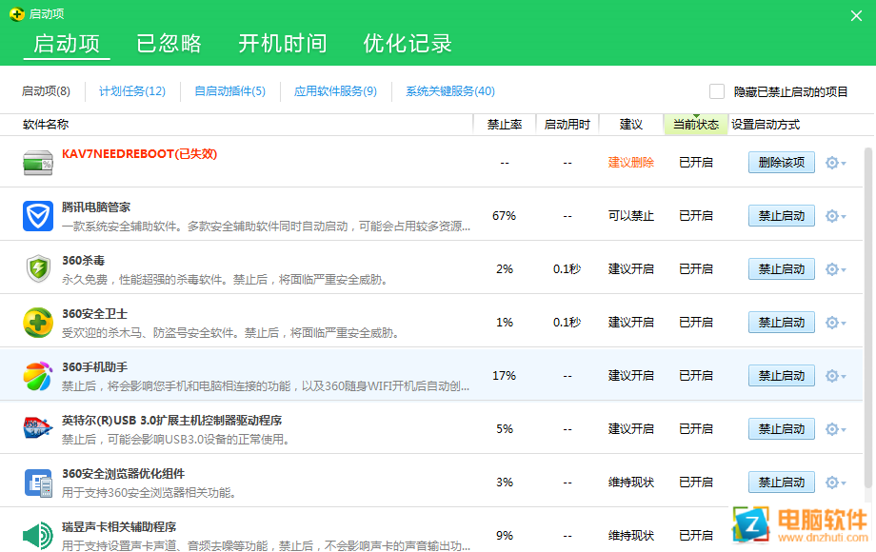This screenshot has height=552, width=876.
Task: Switch to the 已忽略 tab
Action: 169,44
